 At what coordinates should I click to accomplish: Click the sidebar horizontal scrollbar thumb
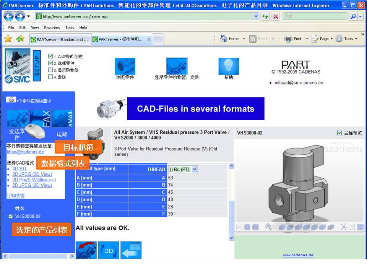click(38, 256)
